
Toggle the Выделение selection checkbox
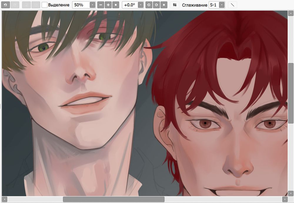[44, 5]
